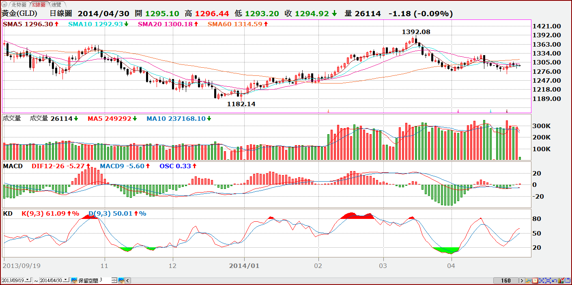Click the SMA60 1314.59 label
Viewport: 572px width, 285px height.
[235, 24]
